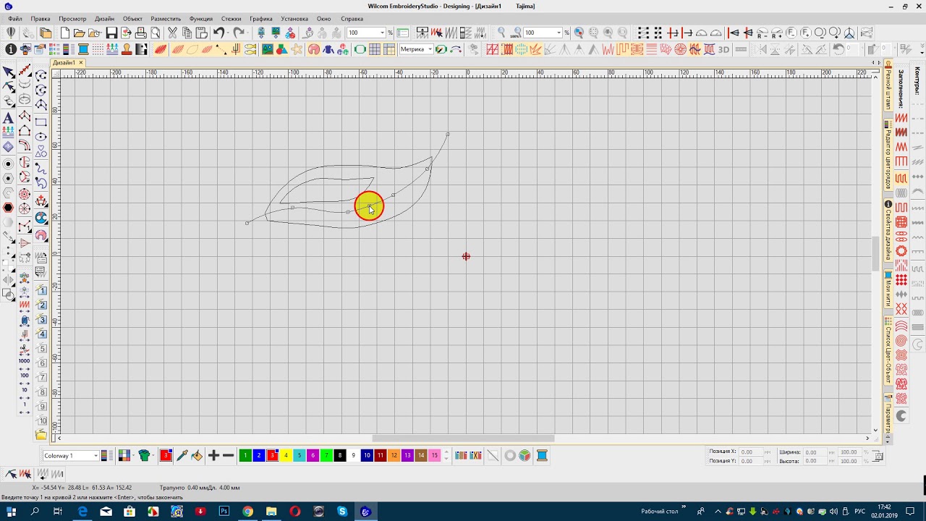The image size is (926, 521).
Task: Click the Ширина width input field
Action: coord(815,452)
